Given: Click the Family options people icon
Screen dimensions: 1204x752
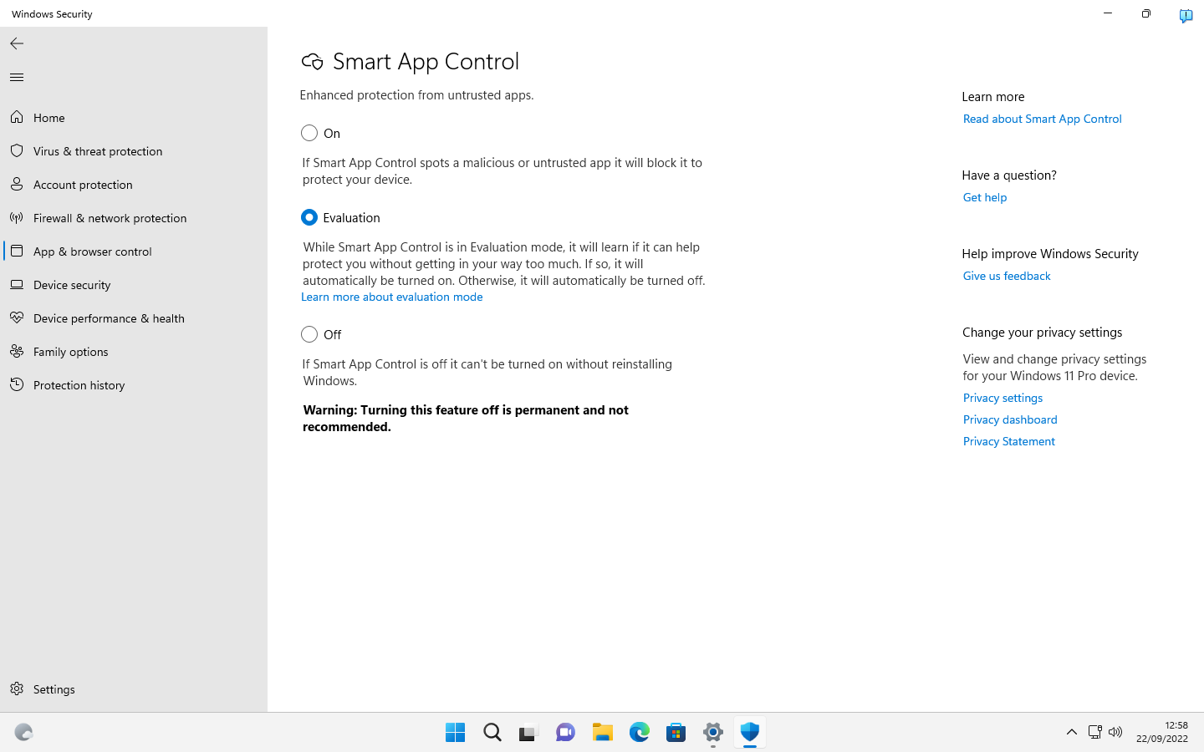Looking at the screenshot, I should [17, 352].
